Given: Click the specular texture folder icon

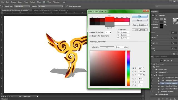Looking at the screenshot, I should tap(165, 22).
